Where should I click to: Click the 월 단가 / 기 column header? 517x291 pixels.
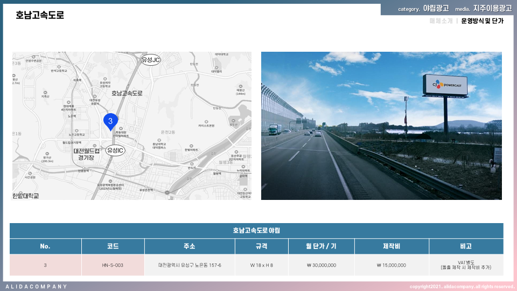321,246
